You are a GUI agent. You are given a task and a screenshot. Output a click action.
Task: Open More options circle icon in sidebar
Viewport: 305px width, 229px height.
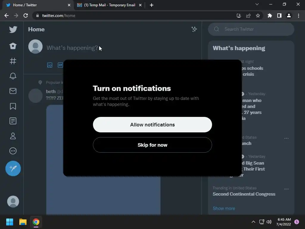click(x=13, y=151)
